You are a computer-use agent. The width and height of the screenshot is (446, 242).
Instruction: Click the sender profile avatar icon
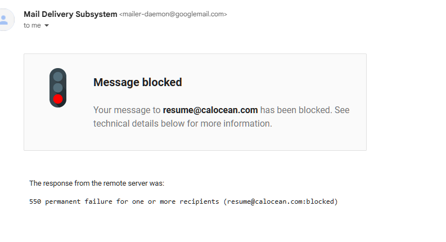pos(4,20)
